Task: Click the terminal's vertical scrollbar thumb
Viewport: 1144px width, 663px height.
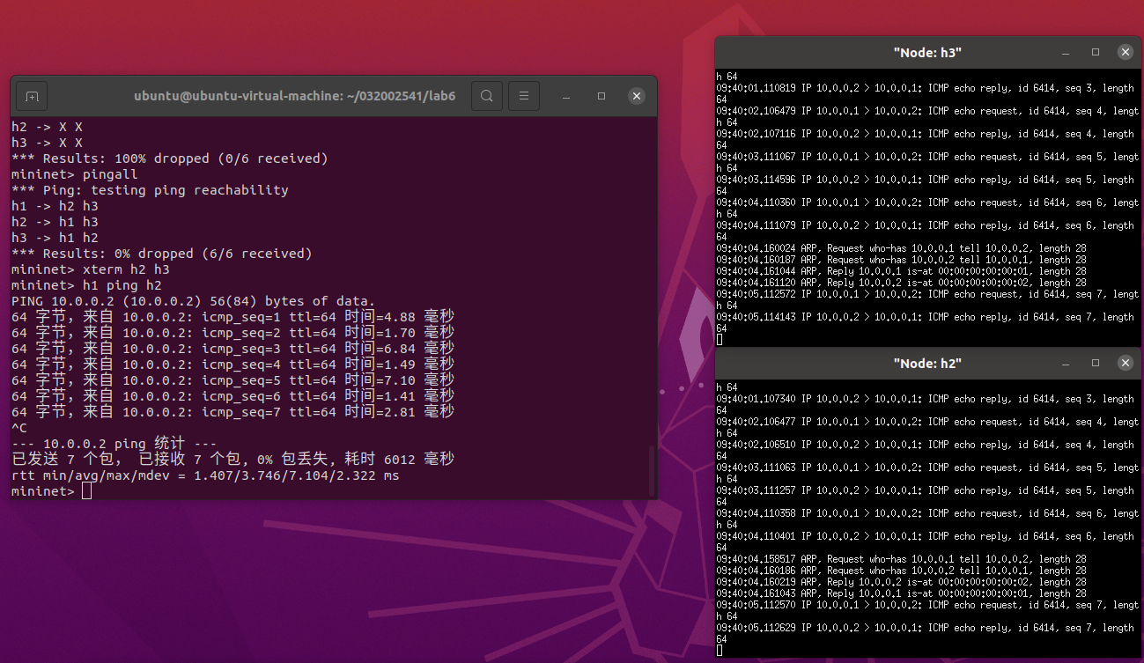Action: [x=653, y=471]
